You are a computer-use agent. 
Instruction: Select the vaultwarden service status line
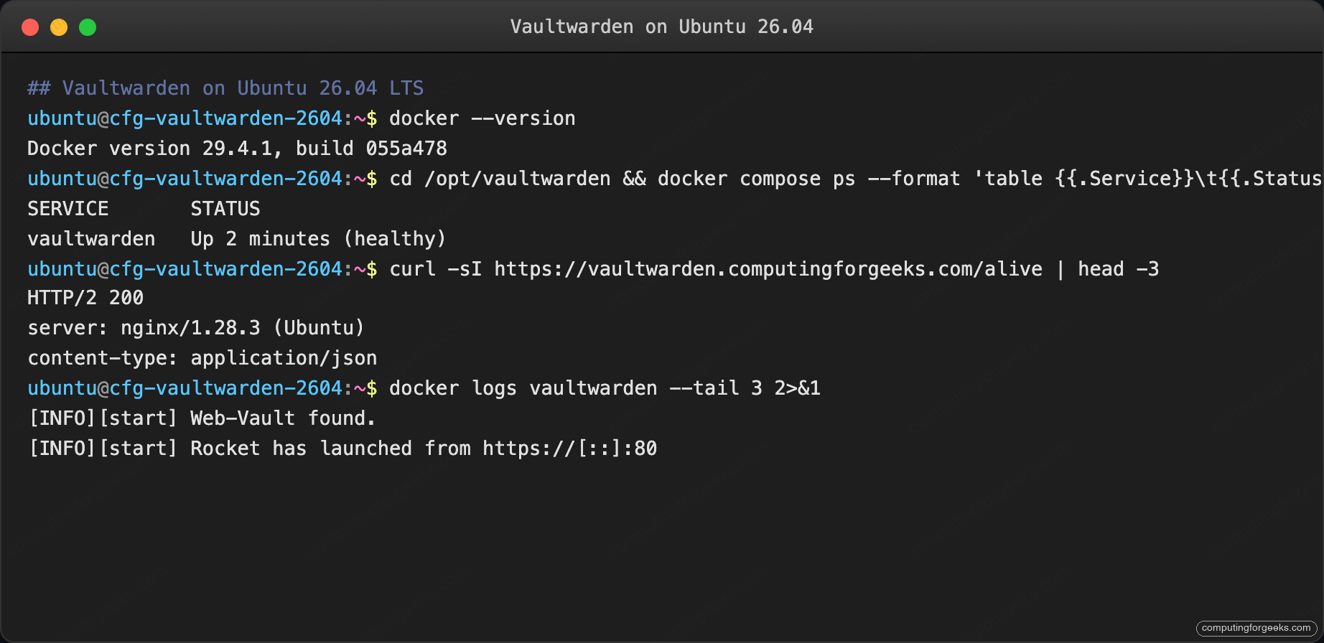pyautogui.click(x=237, y=238)
